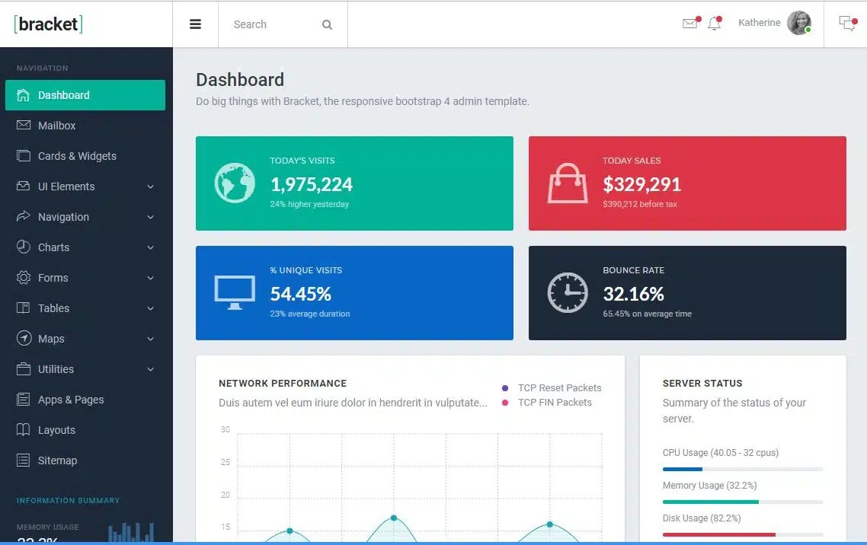Viewport: 867px width, 545px height.
Task: Click the CPU Usage progress bar
Action: pos(743,469)
